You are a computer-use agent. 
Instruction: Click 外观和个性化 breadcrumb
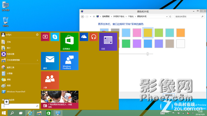coord(119,16)
